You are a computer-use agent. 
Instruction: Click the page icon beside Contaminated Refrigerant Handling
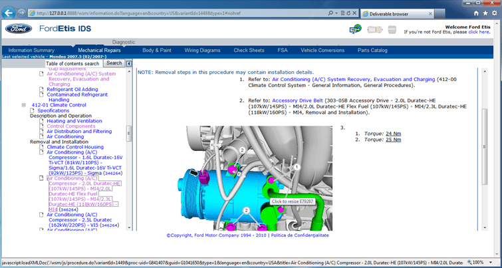point(41,95)
